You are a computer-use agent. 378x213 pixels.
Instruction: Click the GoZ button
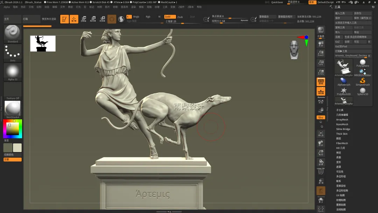tap(338, 42)
